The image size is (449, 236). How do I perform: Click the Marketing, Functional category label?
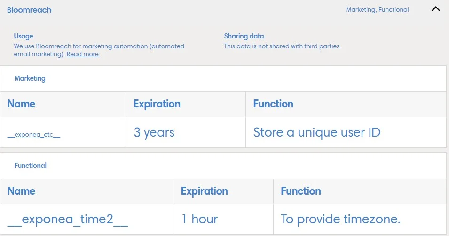(x=377, y=10)
